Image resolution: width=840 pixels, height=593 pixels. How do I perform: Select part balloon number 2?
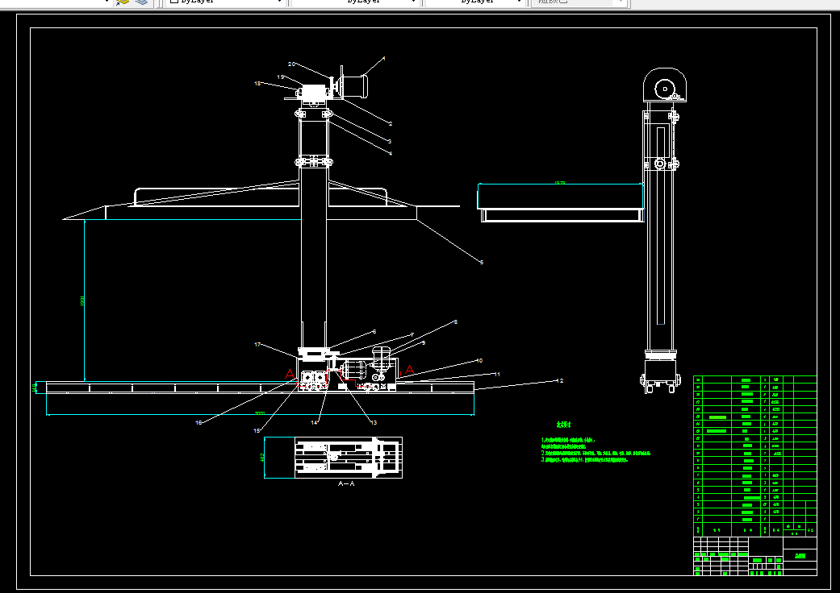(x=391, y=123)
